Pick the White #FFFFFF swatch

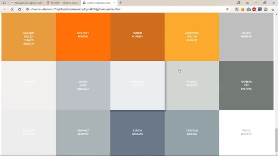click(x=246, y=133)
